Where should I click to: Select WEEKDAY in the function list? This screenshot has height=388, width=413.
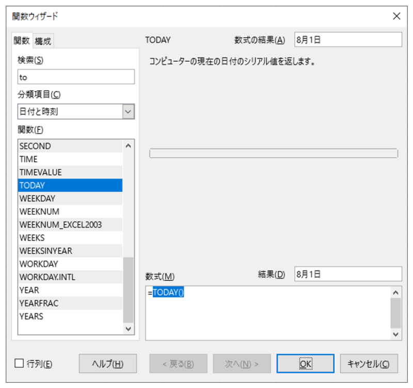70,198
